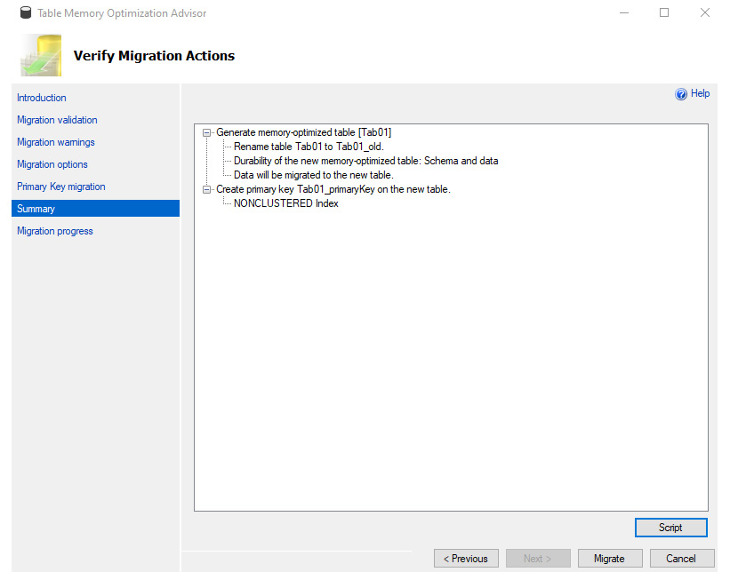Open the Help link
730x572 pixels.
coord(700,93)
